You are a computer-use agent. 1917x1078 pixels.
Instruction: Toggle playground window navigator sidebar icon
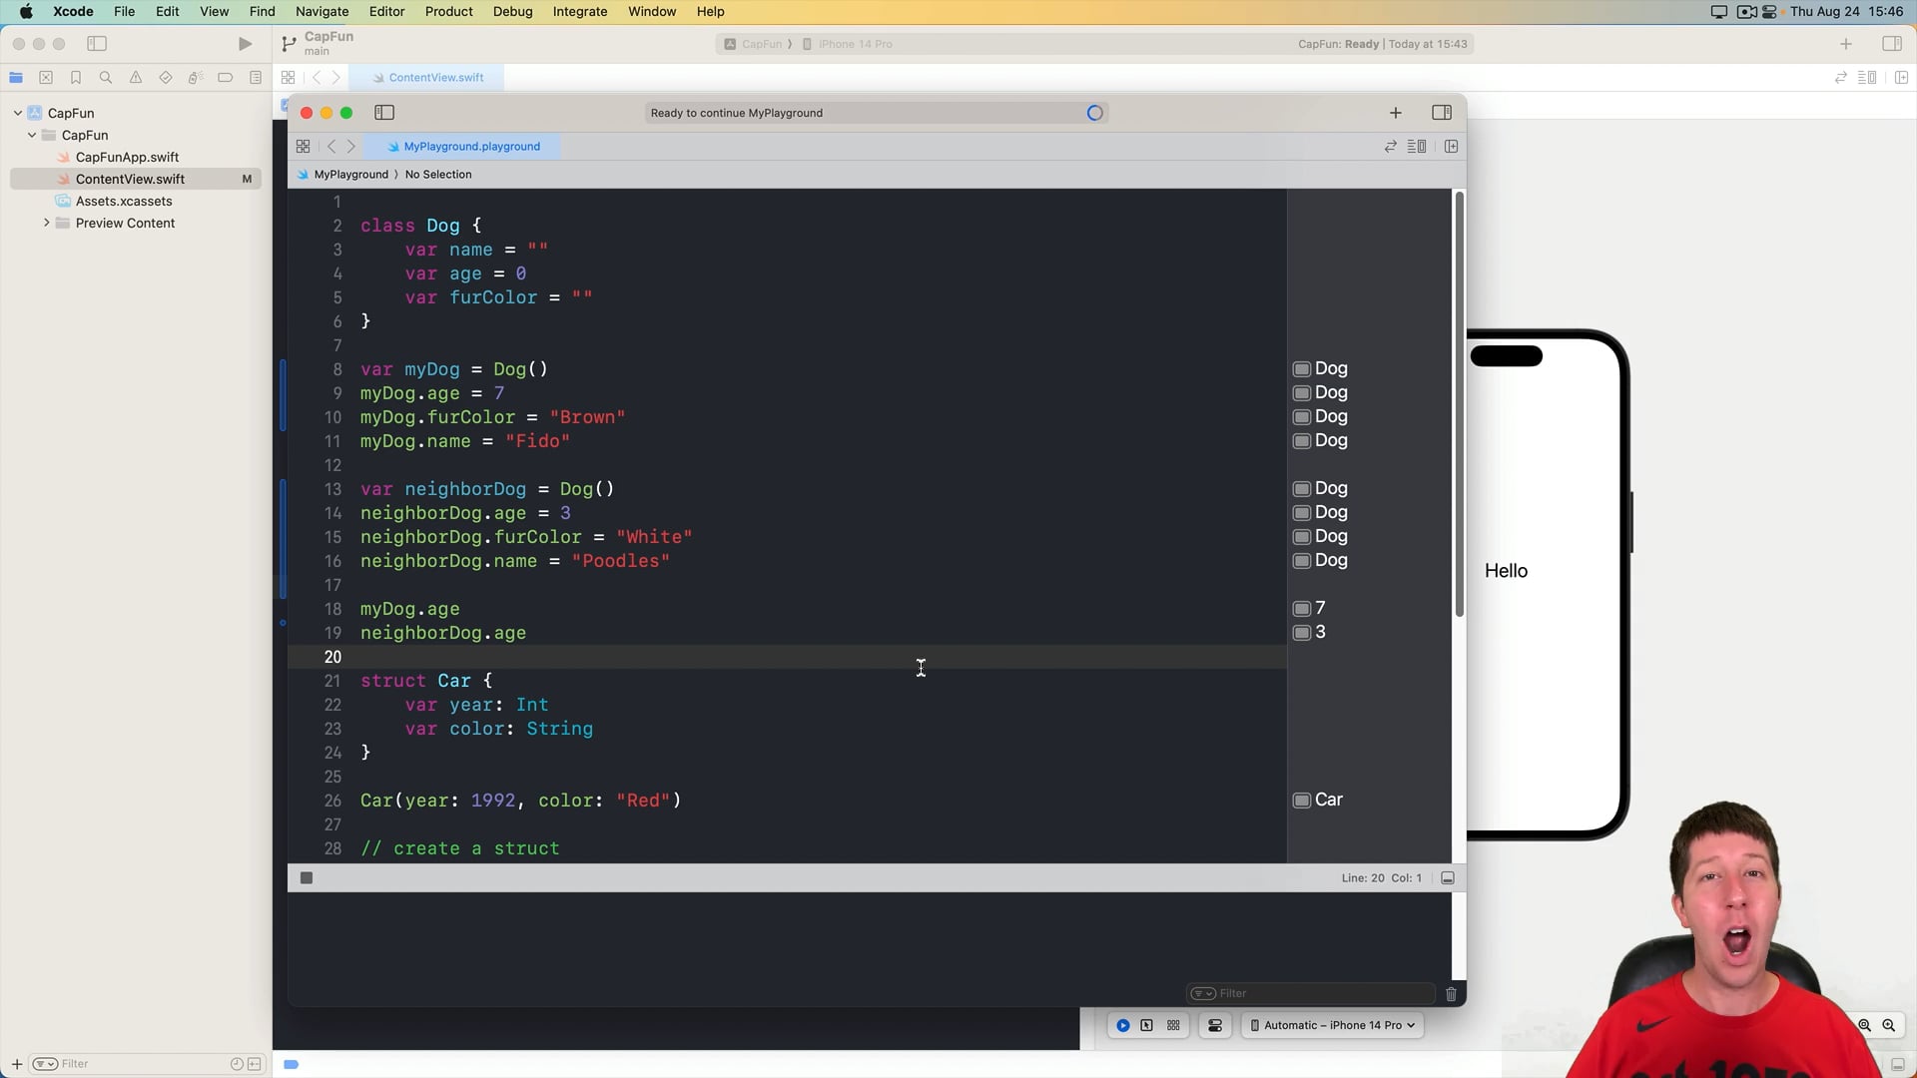384,113
